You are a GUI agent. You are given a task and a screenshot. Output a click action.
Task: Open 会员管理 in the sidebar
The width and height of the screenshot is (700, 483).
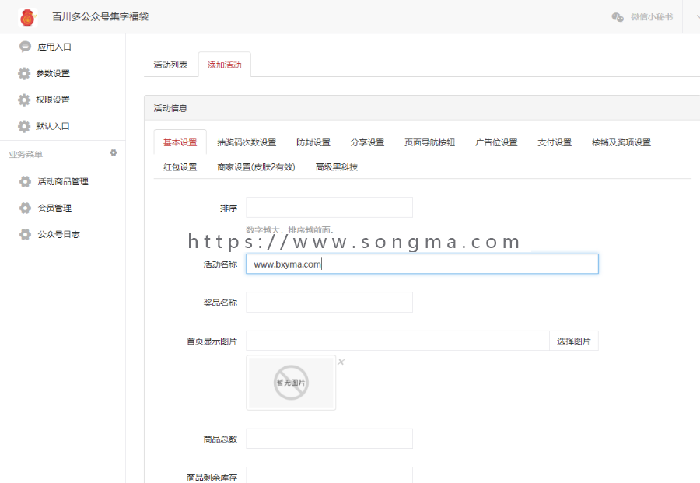coord(54,208)
